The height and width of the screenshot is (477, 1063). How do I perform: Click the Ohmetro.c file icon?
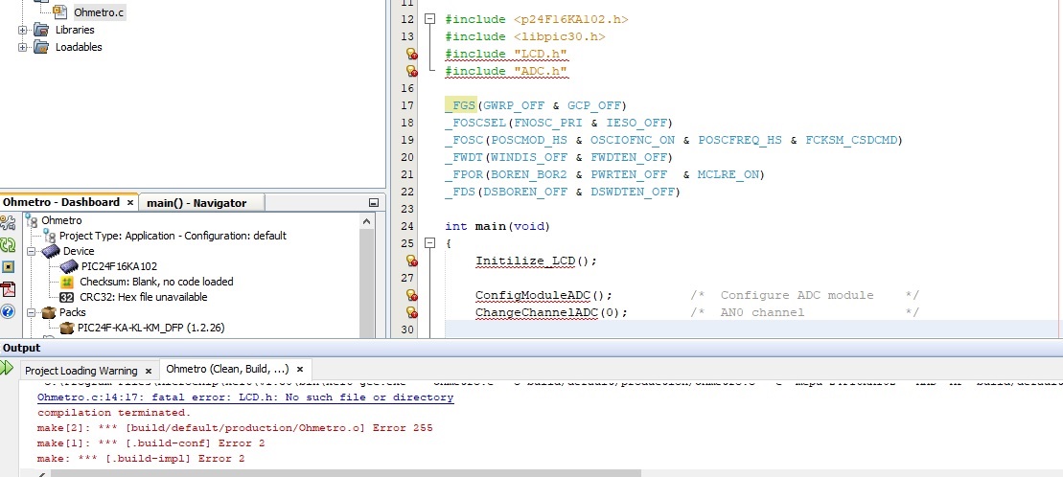[60, 12]
